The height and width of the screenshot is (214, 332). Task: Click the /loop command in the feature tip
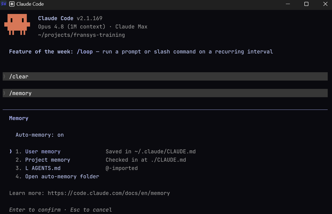coord(85,52)
